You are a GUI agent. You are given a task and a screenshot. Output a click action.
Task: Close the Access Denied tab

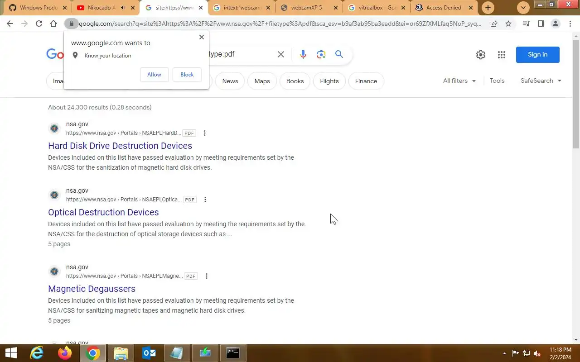pos(471,8)
